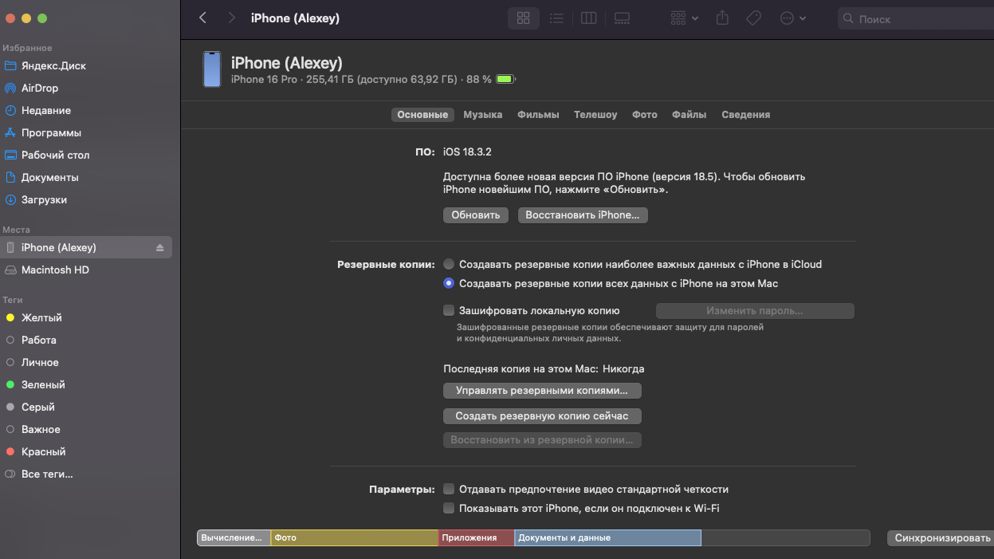Click the Вычисление… storage bar segment

point(234,537)
